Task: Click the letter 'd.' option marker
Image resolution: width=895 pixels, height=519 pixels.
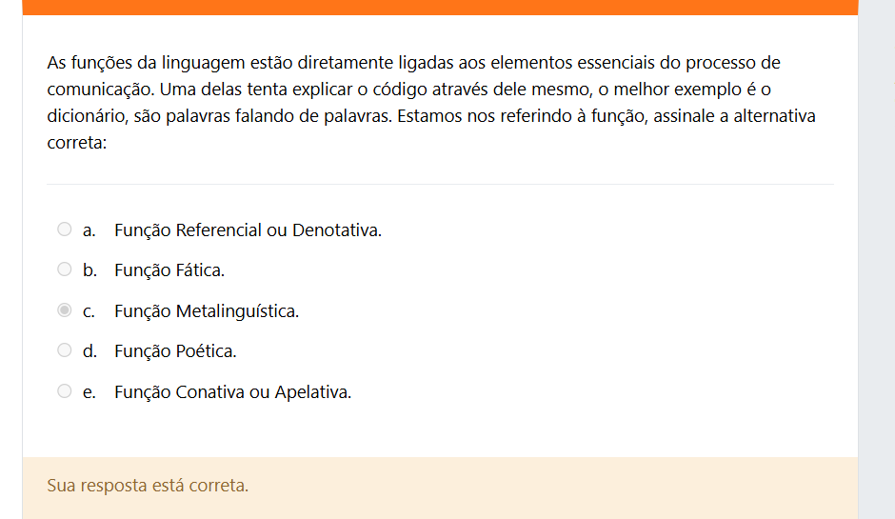Action: (89, 351)
